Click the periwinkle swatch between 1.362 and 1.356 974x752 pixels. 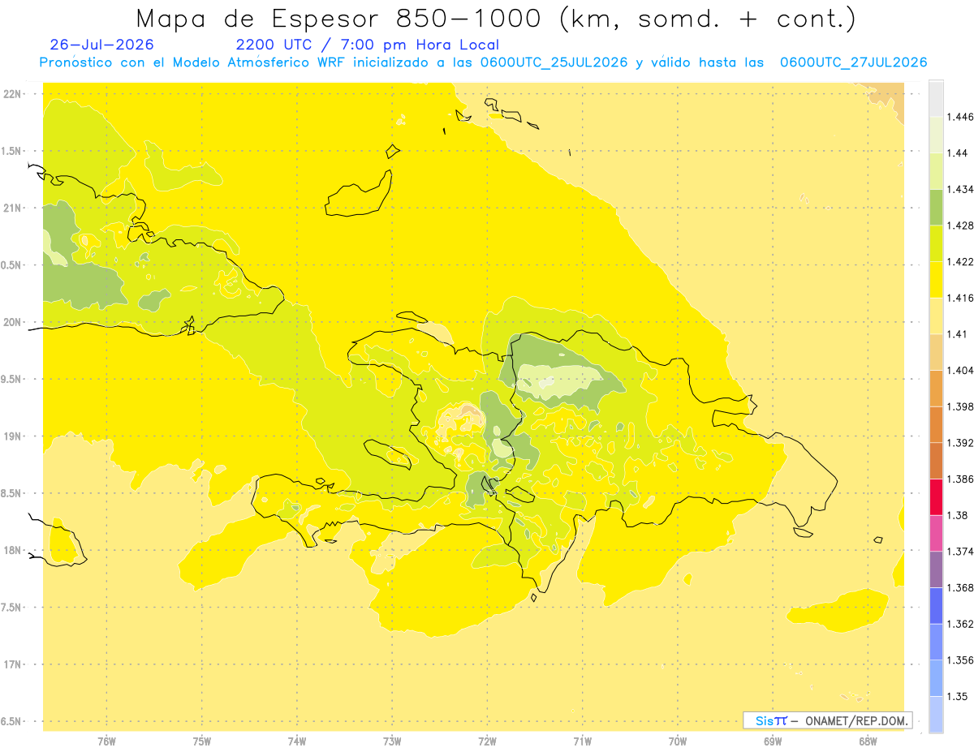(936, 642)
